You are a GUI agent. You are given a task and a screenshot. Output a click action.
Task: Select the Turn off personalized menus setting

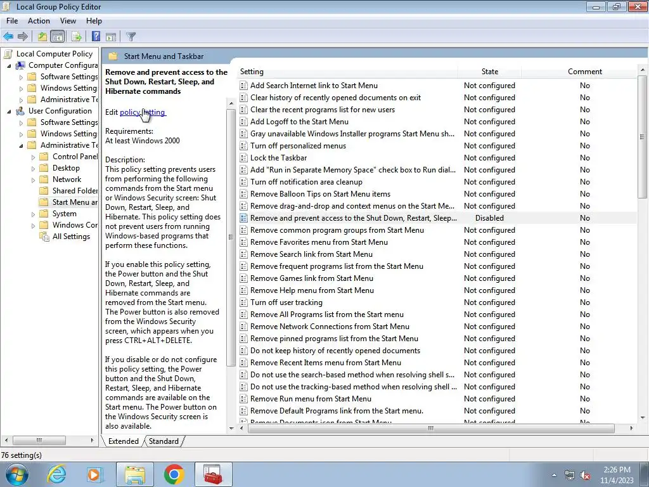coord(298,146)
